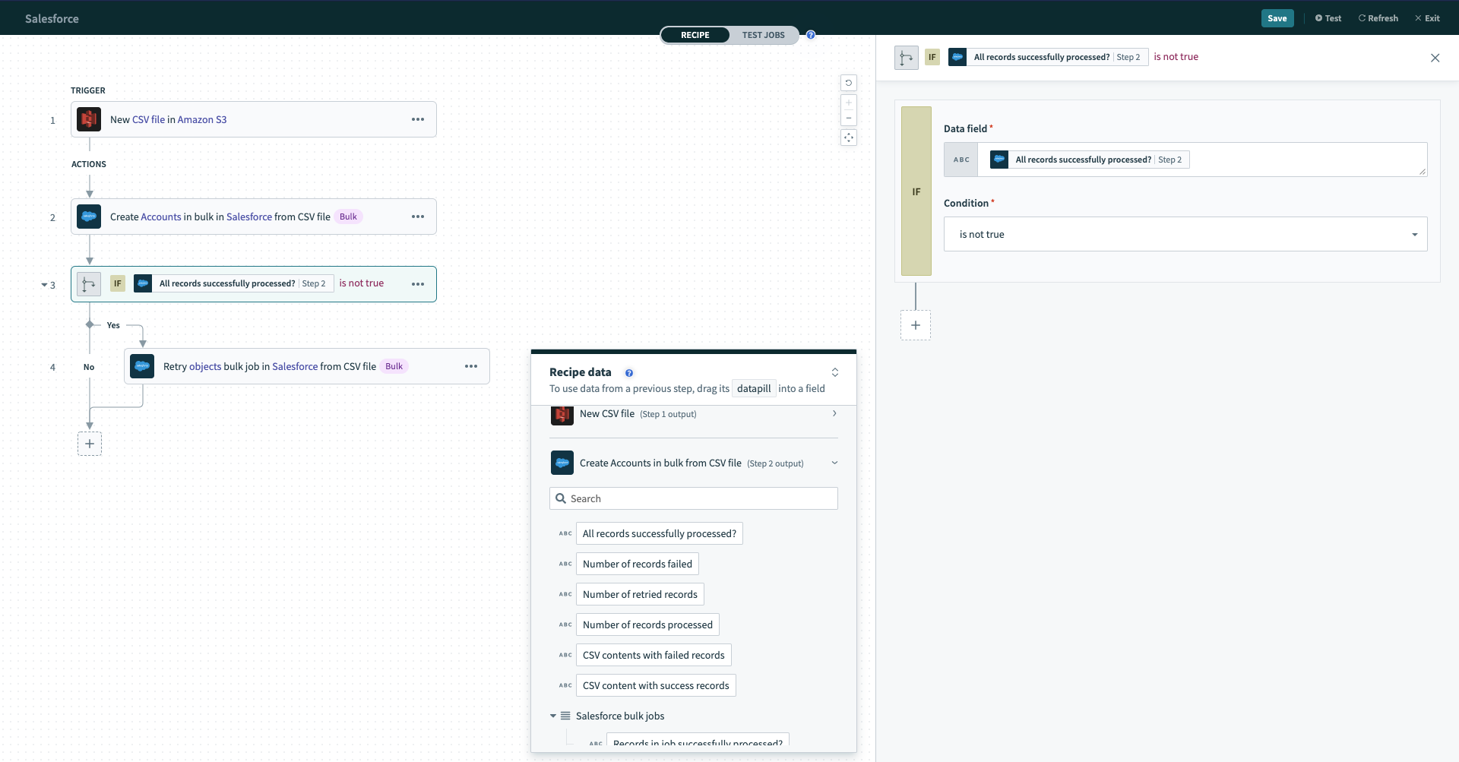Collapse the Salesforce bulk jobs list

point(553,716)
